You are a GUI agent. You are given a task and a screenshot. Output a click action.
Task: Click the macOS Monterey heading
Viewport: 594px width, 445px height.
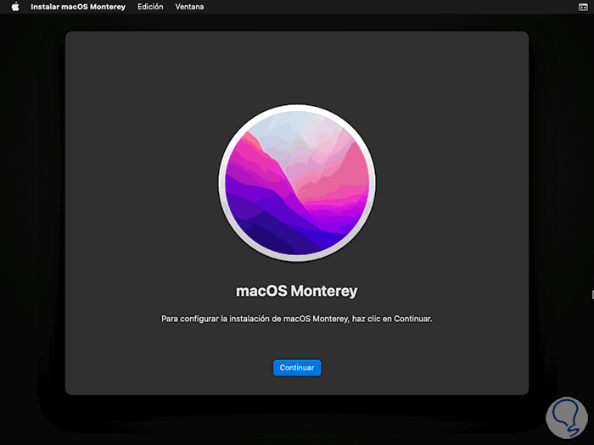click(297, 291)
